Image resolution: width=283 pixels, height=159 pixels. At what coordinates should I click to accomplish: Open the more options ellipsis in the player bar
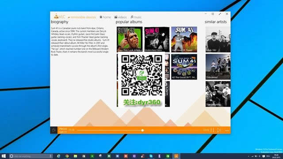pos(227,130)
